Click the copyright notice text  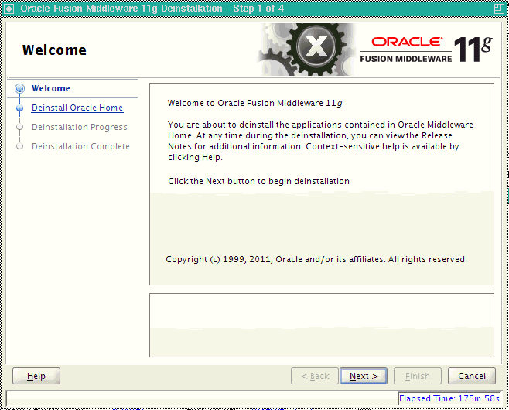pyautogui.click(x=316, y=259)
